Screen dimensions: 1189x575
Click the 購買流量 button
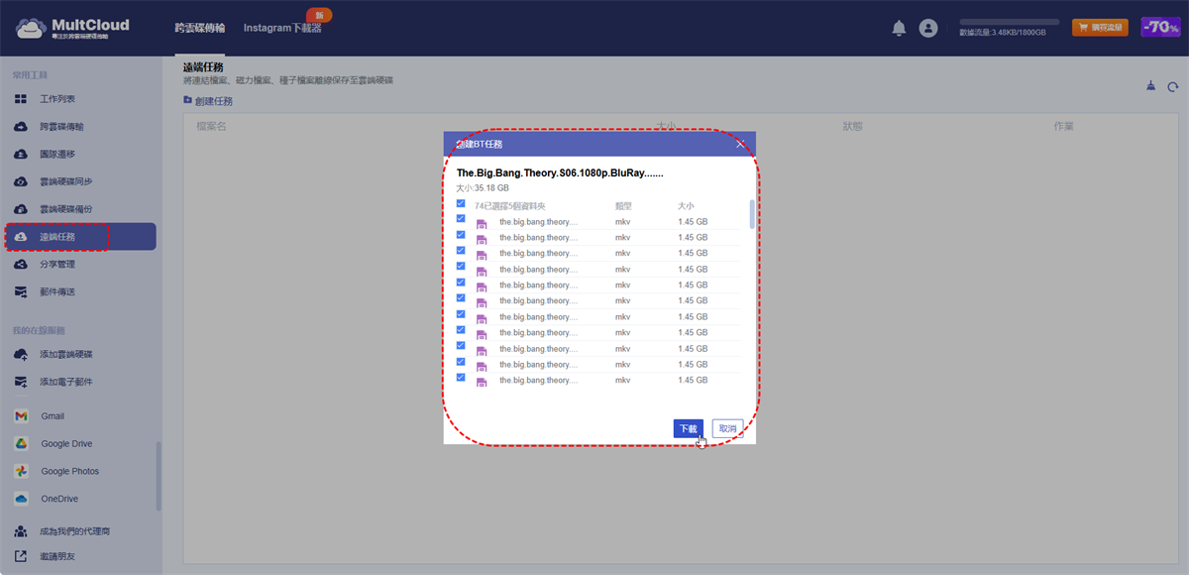[x=1100, y=28]
